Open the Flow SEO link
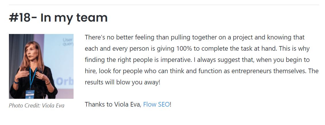This screenshot has width=325, height=125. [x=156, y=105]
